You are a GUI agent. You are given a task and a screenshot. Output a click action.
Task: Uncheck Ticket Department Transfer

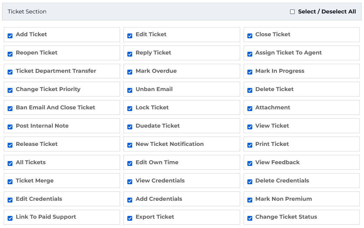(x=10, y=72)
